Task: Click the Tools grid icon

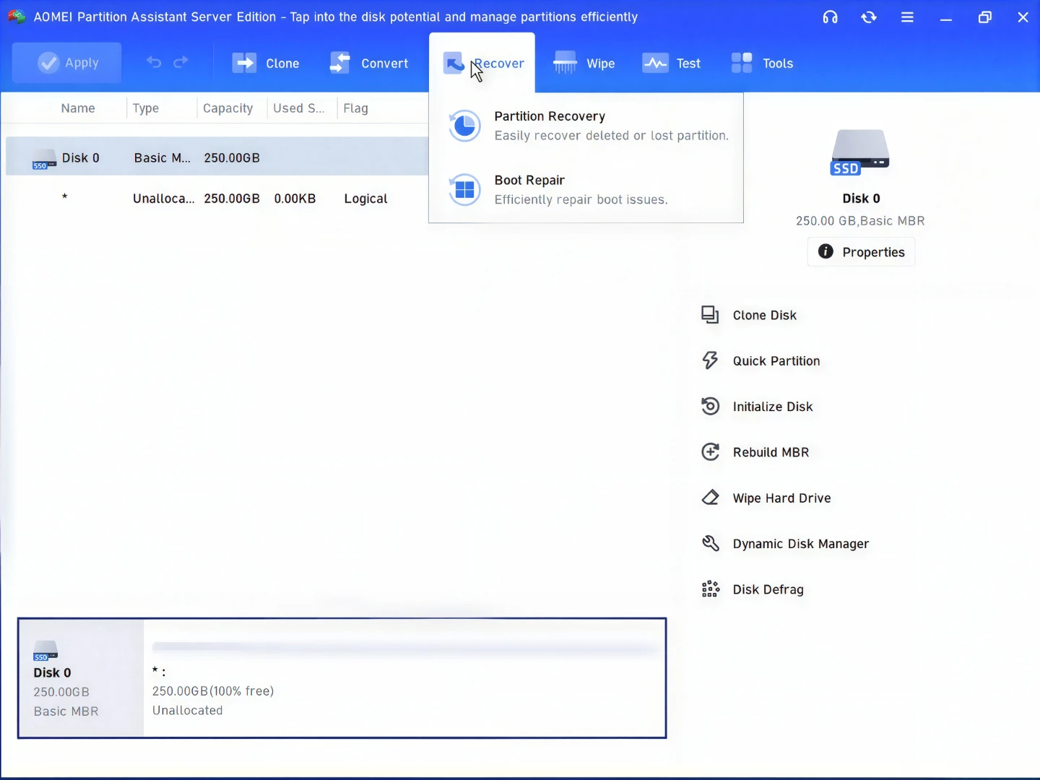Action: 742,64
